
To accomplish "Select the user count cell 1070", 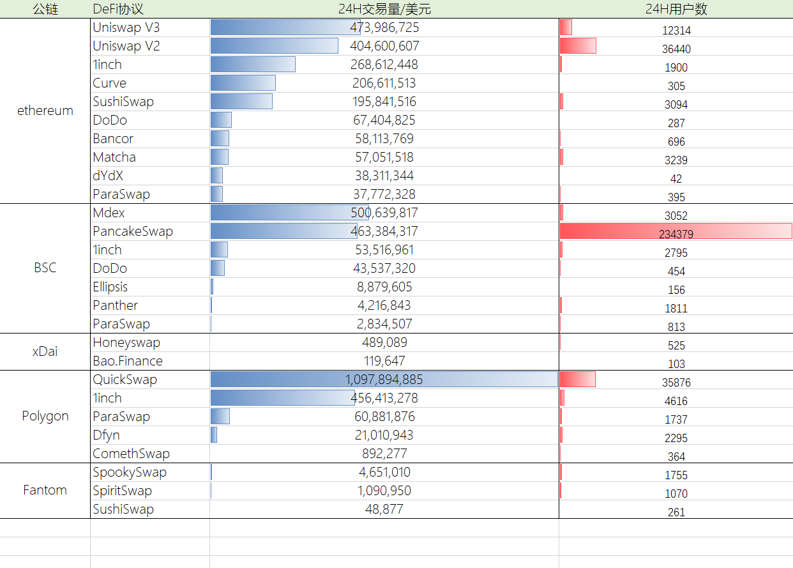I will coord(676,491).
